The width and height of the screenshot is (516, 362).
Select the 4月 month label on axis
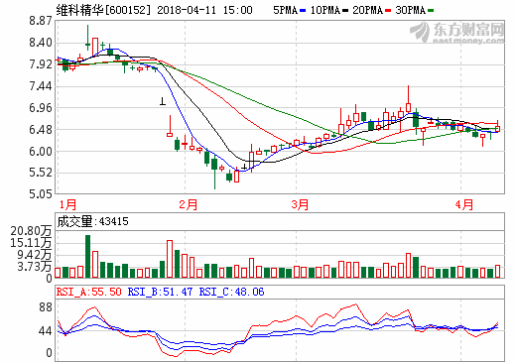[463, 204]
